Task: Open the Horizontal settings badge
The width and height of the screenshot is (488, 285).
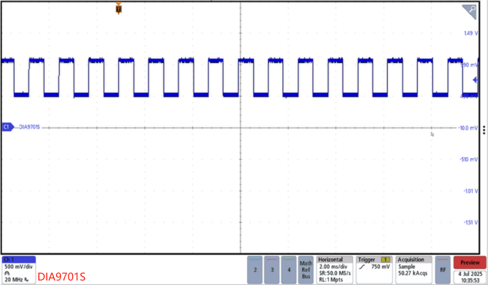Action: click(334, 270)
